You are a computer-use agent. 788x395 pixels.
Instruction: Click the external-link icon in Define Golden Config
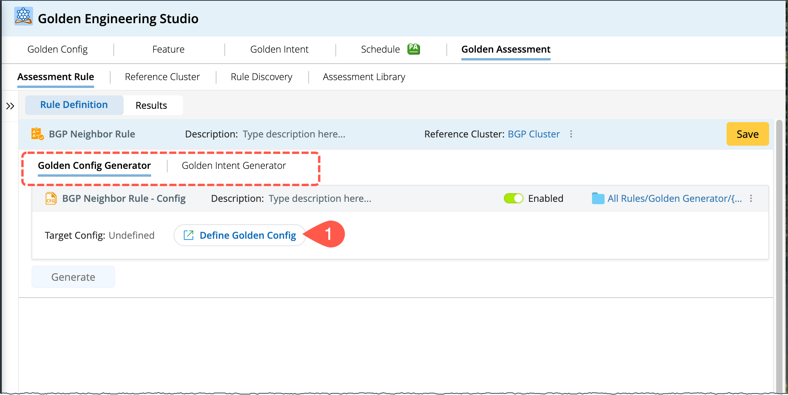tap(189, 235)
